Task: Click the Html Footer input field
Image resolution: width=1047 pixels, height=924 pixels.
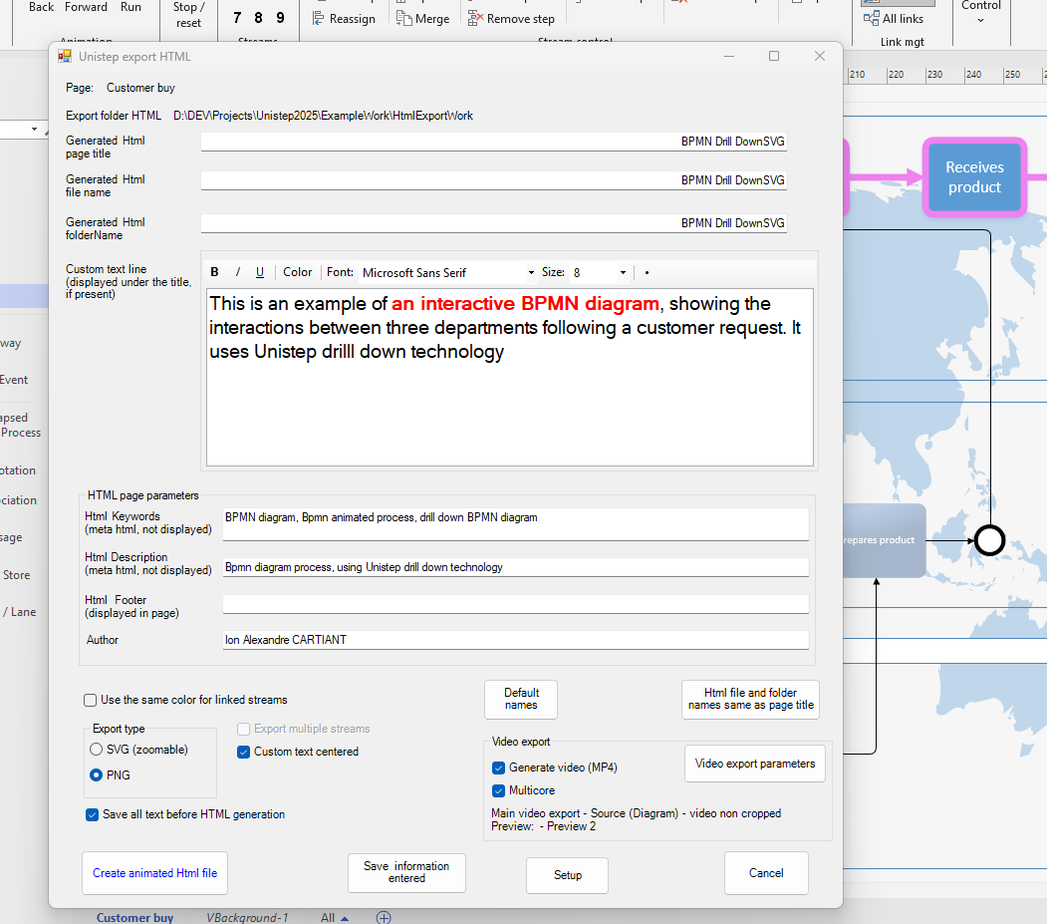Action: click(x=515, y=604)
